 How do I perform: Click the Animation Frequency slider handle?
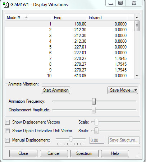[x=94, y=101]
